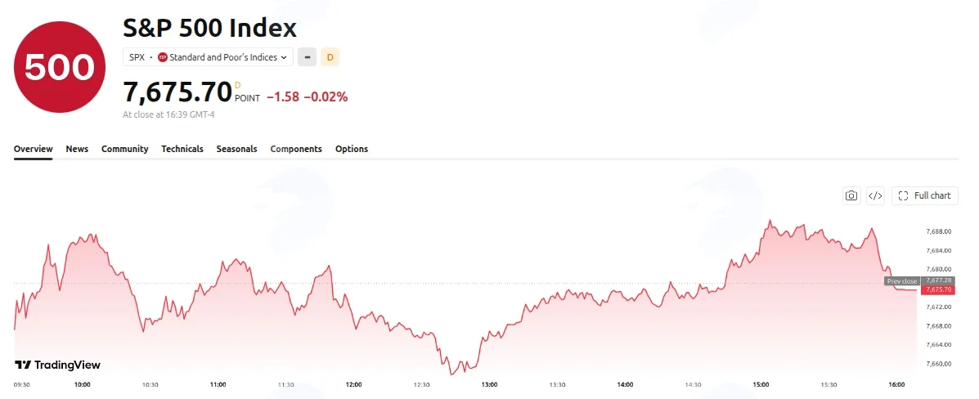Open the Components tab

tap(296, 149)
